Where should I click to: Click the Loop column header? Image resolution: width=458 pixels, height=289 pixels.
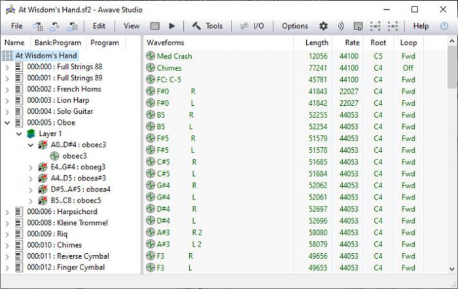click(x=408, y=42)
